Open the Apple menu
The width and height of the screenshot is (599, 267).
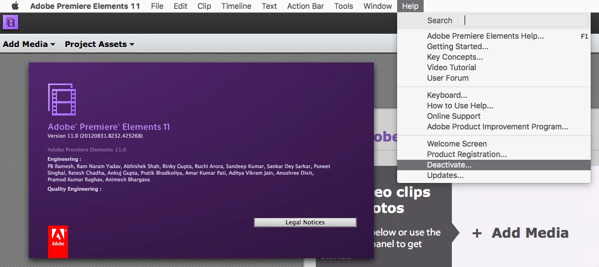tap(15, 6)
